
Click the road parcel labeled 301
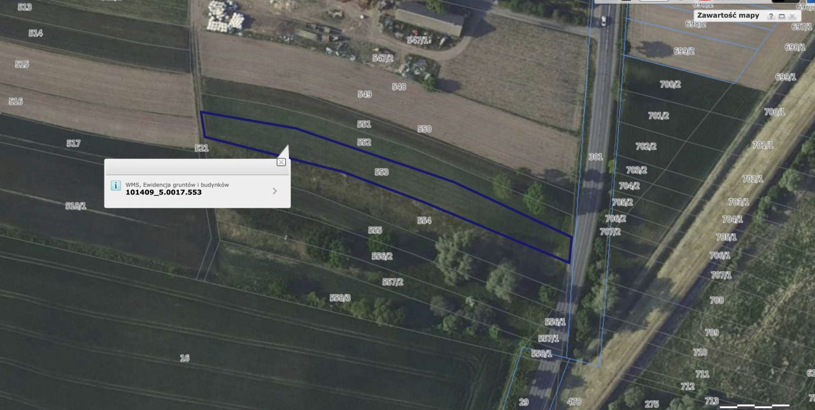[x=595, y=156]
